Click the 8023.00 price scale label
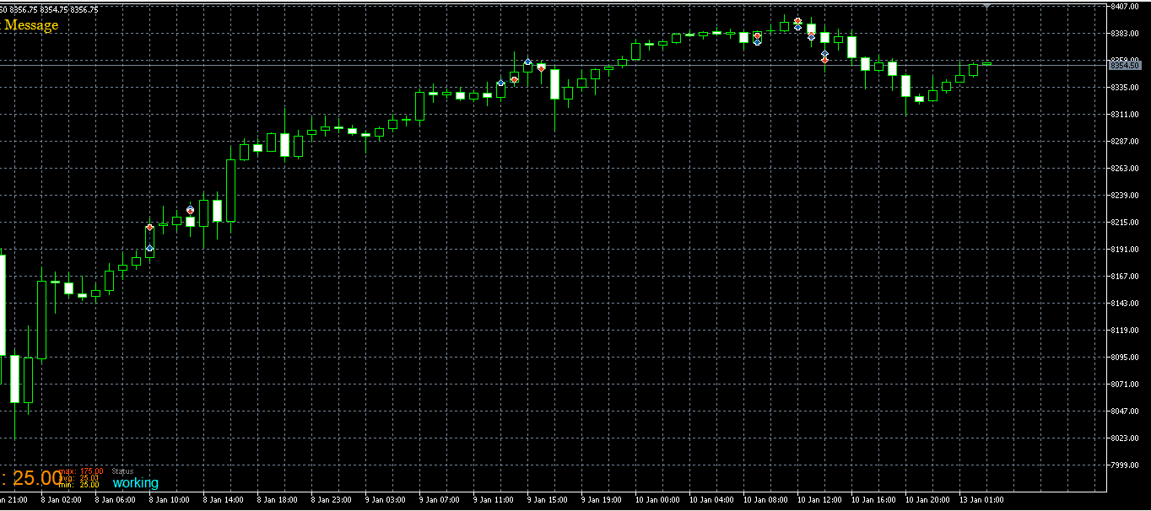The image size is (1151, 511). click(1126, 438)
